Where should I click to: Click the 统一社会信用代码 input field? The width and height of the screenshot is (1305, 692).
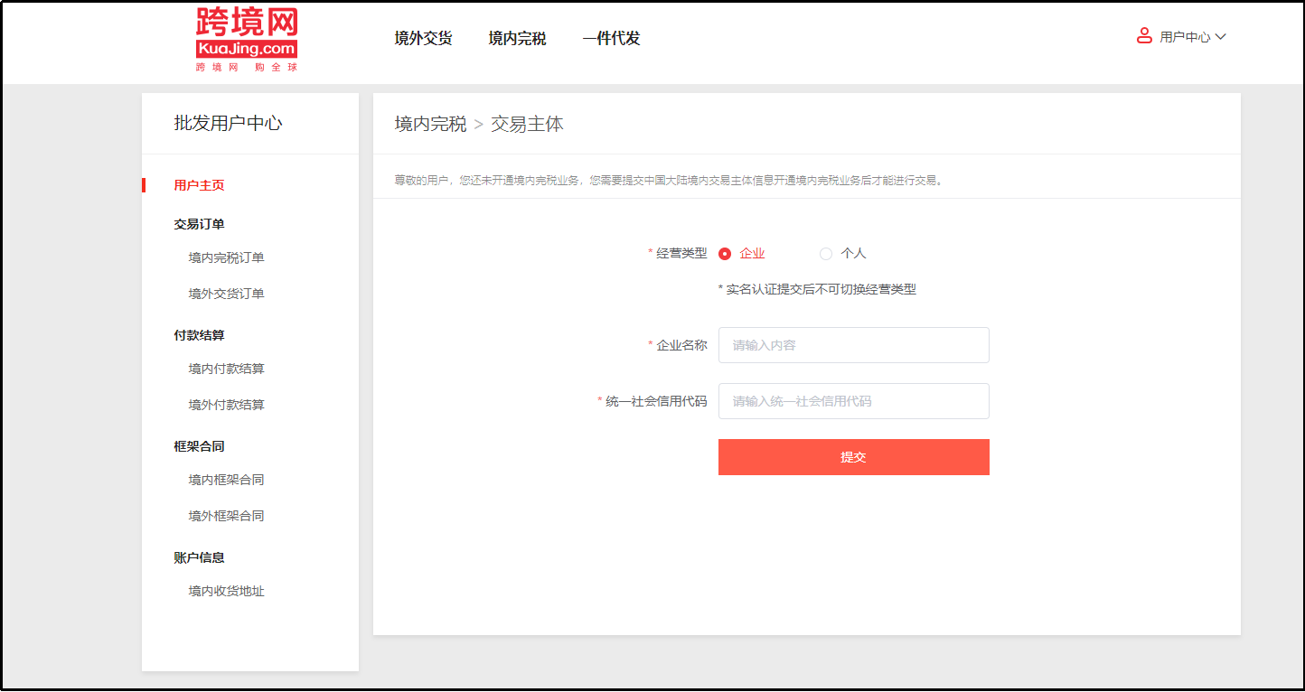pos(853,401)
